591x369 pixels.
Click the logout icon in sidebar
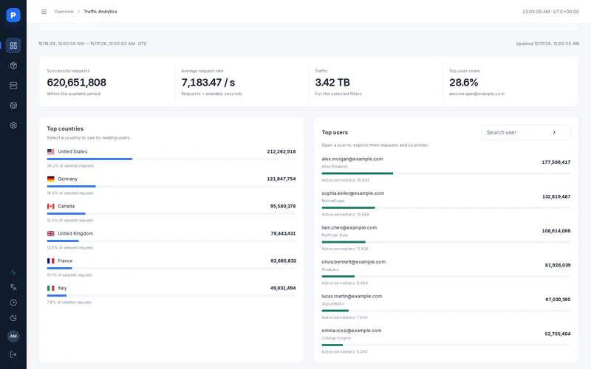click(13, 355)
